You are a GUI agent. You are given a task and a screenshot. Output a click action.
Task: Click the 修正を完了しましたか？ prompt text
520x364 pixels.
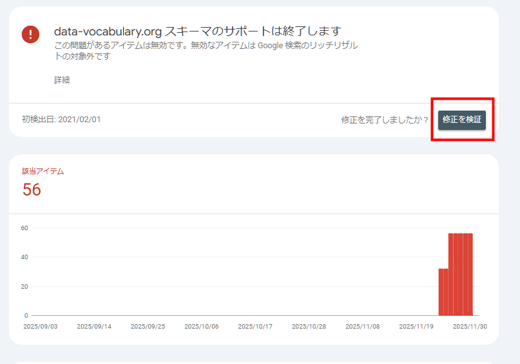point(385,120)
